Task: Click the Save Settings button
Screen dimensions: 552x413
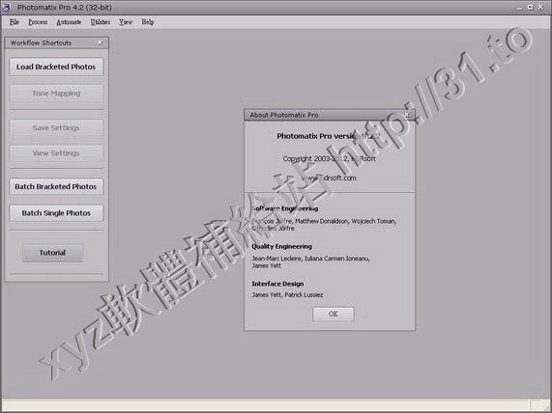Action: pyautogui.click(x=56, y=127)
